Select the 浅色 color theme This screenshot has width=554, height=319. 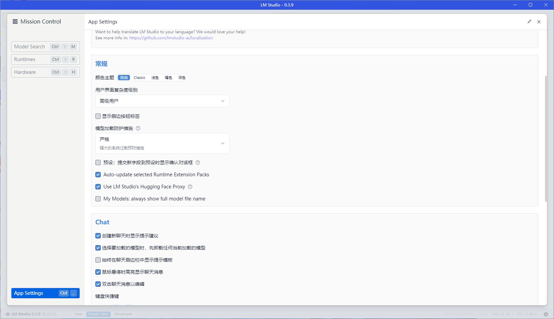[x=155, y=78]
